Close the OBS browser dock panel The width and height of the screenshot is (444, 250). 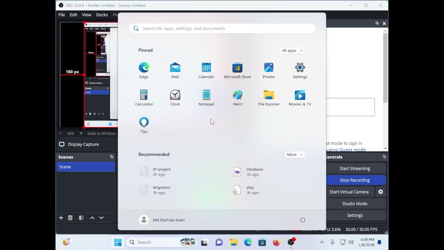(x=384, y=23)
